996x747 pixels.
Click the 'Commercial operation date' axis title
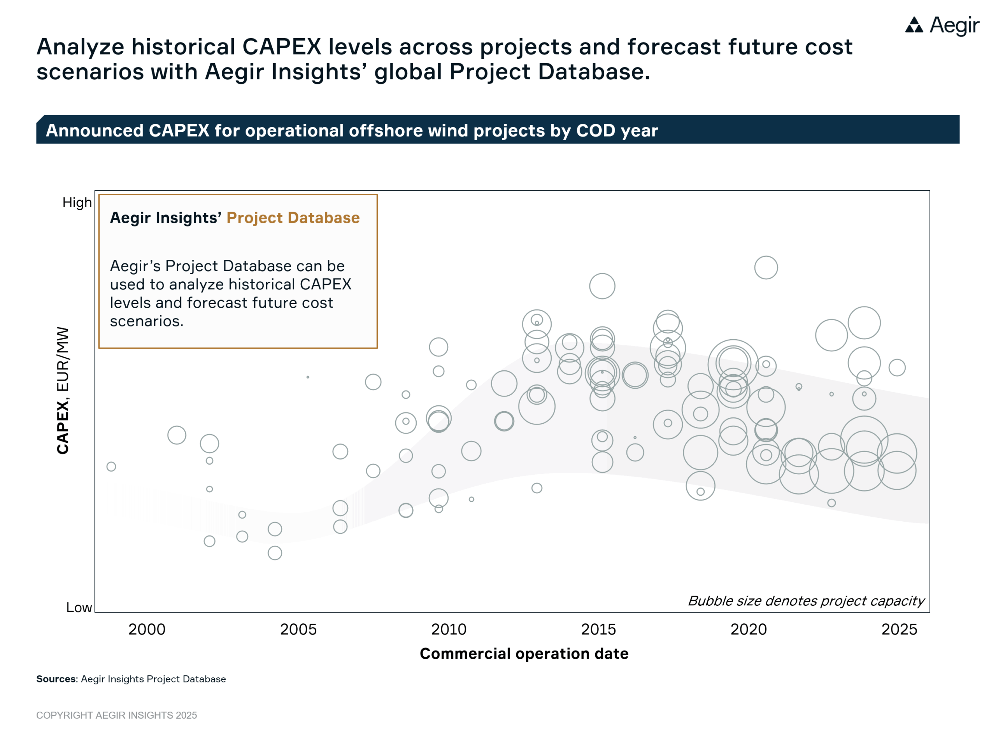click(x=524, y=653)
